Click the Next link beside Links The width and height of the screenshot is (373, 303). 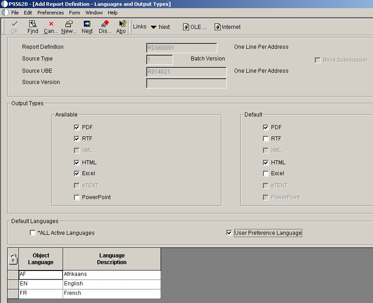pos(164,27)
